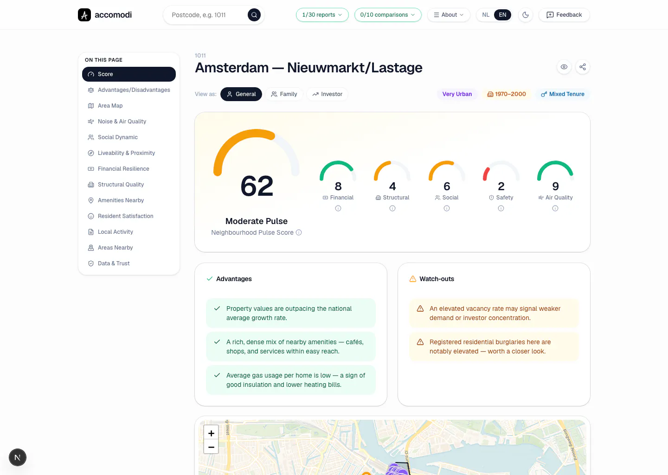The image size is (668, 475).
Task: Click the accomodi logo
Action: point(105,15)
